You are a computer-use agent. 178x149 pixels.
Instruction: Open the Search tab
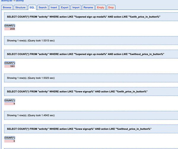point(42,7)
